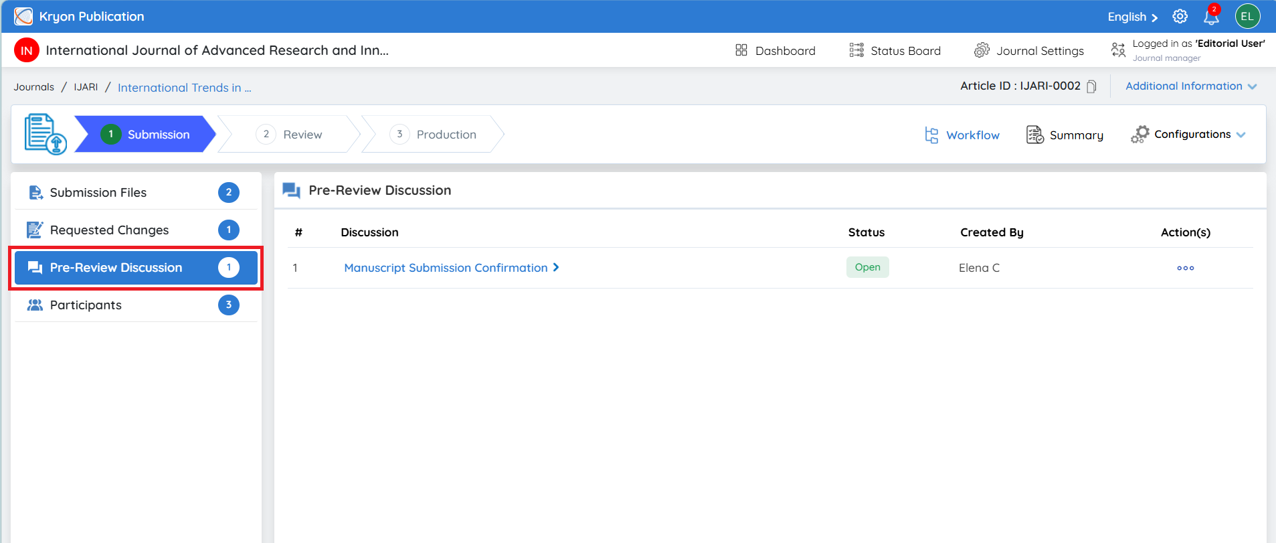Click the Kryon Publication logo

click(23, 17)
